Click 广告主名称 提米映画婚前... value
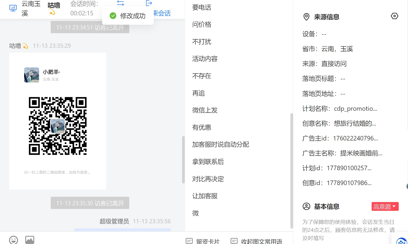The width and height of the screenshot is (408, 244). pos(361,153)
